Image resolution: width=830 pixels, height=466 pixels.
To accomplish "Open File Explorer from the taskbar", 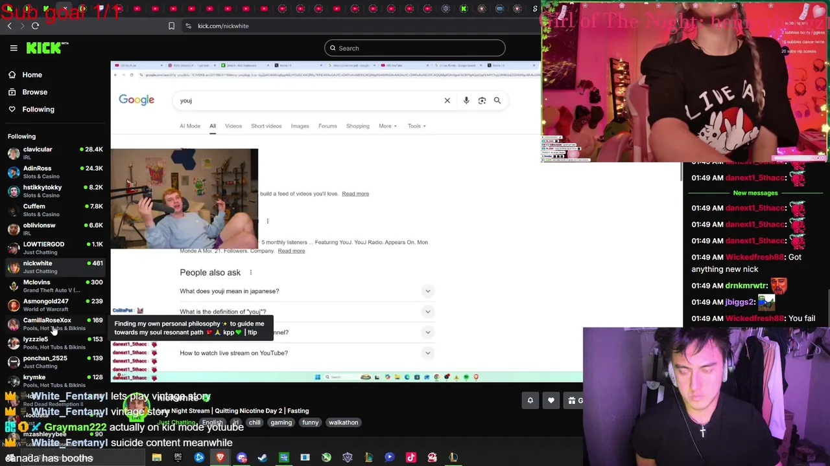I will tap(156, 458).
